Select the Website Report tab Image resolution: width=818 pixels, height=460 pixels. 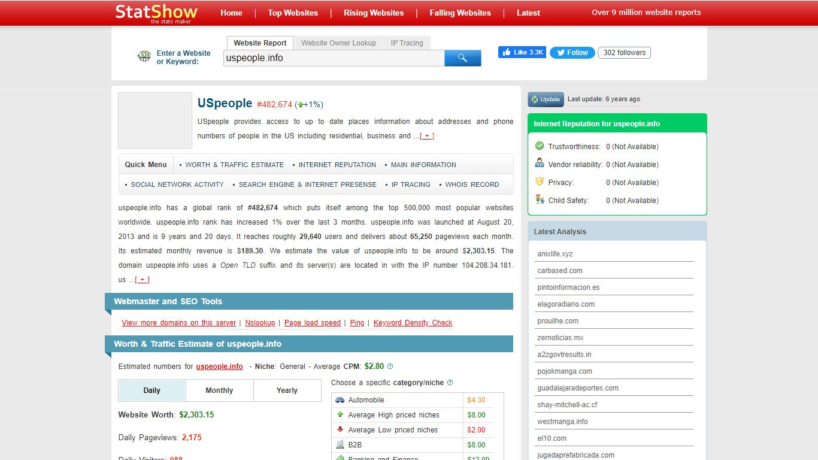tap(260, 43)
